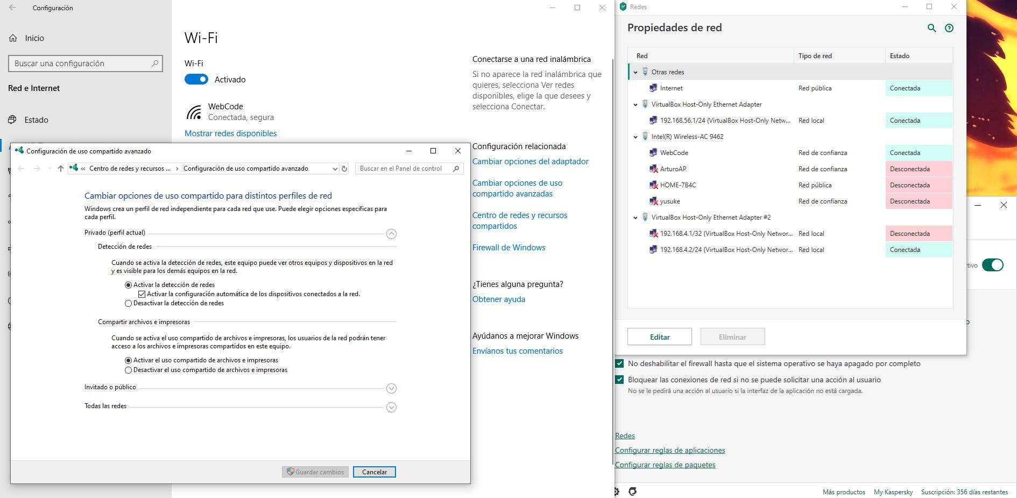
Task: Refresh the Control Panel address bar
Action: (344, 169)
